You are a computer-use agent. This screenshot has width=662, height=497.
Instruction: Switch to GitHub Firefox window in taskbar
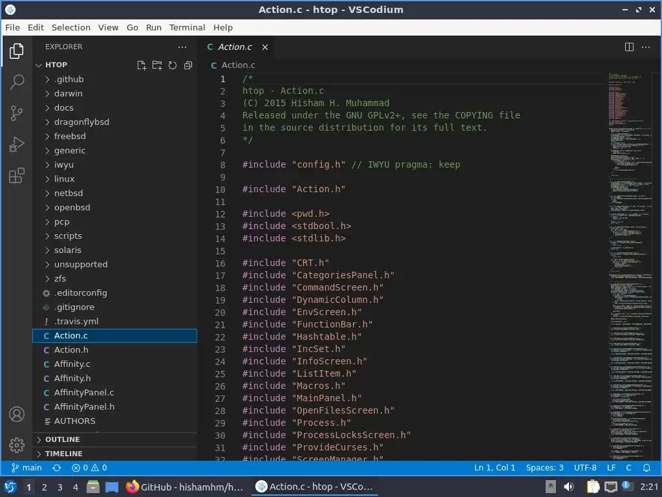tap(184, 487)
